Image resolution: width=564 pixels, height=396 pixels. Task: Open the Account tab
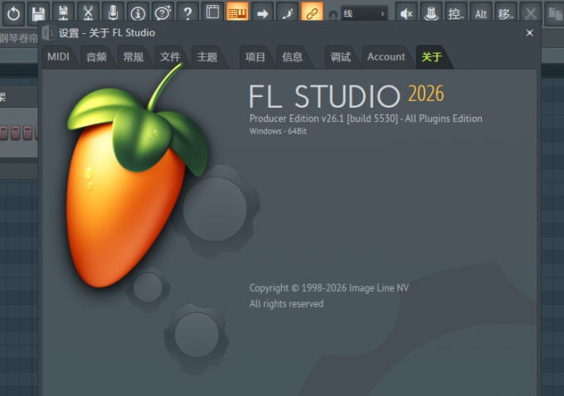pyautogui.click(x=386, y=57)
